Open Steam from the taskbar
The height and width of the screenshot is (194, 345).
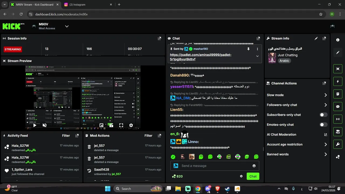point(227,189)
